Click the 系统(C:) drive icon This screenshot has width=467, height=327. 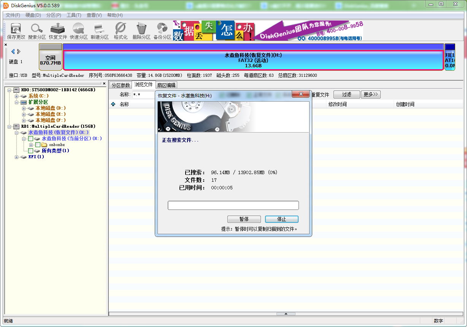pos(24,96)
